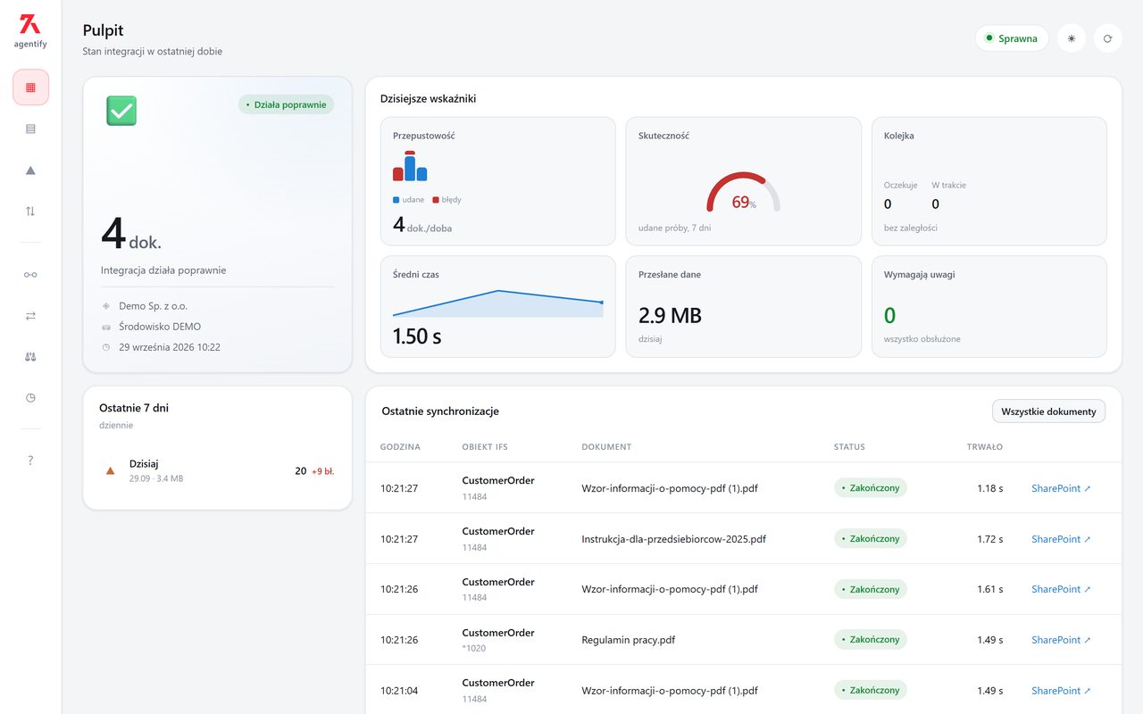
Task: Open the balance scales sidebar icon
Action: [30, 356]
